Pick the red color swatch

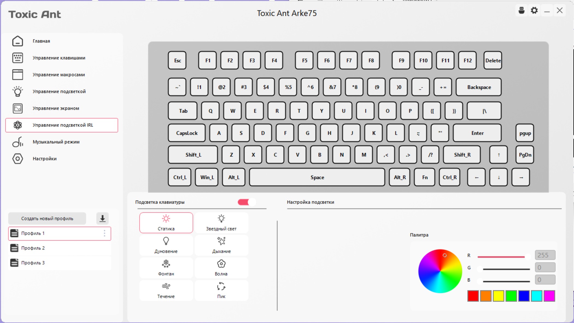pos(473,296)
